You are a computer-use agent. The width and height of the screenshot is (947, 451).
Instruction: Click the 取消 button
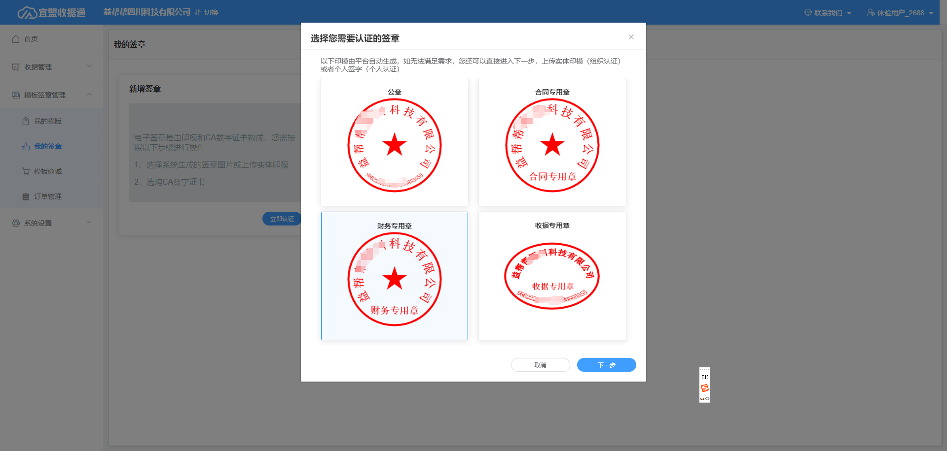pyautogui.click(x=540, y=365)
